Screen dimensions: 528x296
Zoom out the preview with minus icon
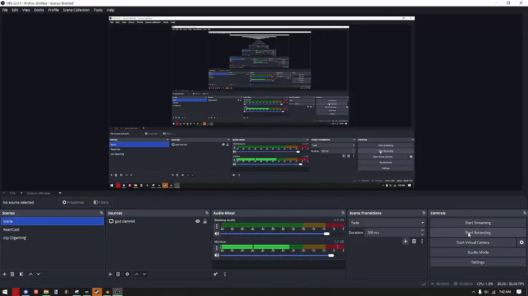4,193
